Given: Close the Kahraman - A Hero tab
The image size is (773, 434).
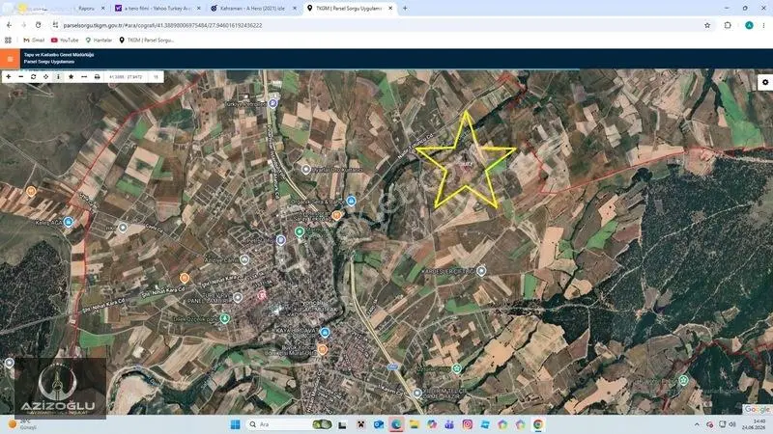Looking at the screenshot, I should 295,9.
